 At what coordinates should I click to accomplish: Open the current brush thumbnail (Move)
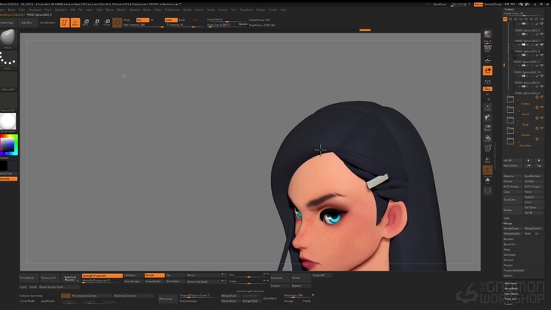pos(8,38)
